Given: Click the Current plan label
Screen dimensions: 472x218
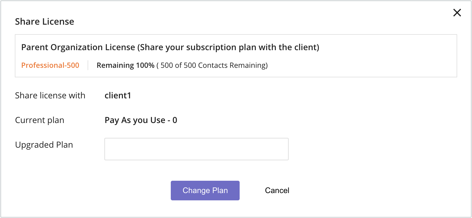Looking at the screenshot, I should click(40, 120).
